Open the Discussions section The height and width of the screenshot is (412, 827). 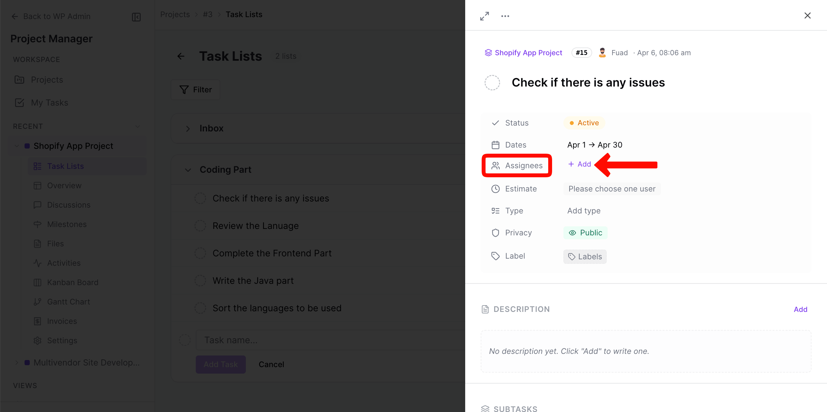click(x=69, y=205)
